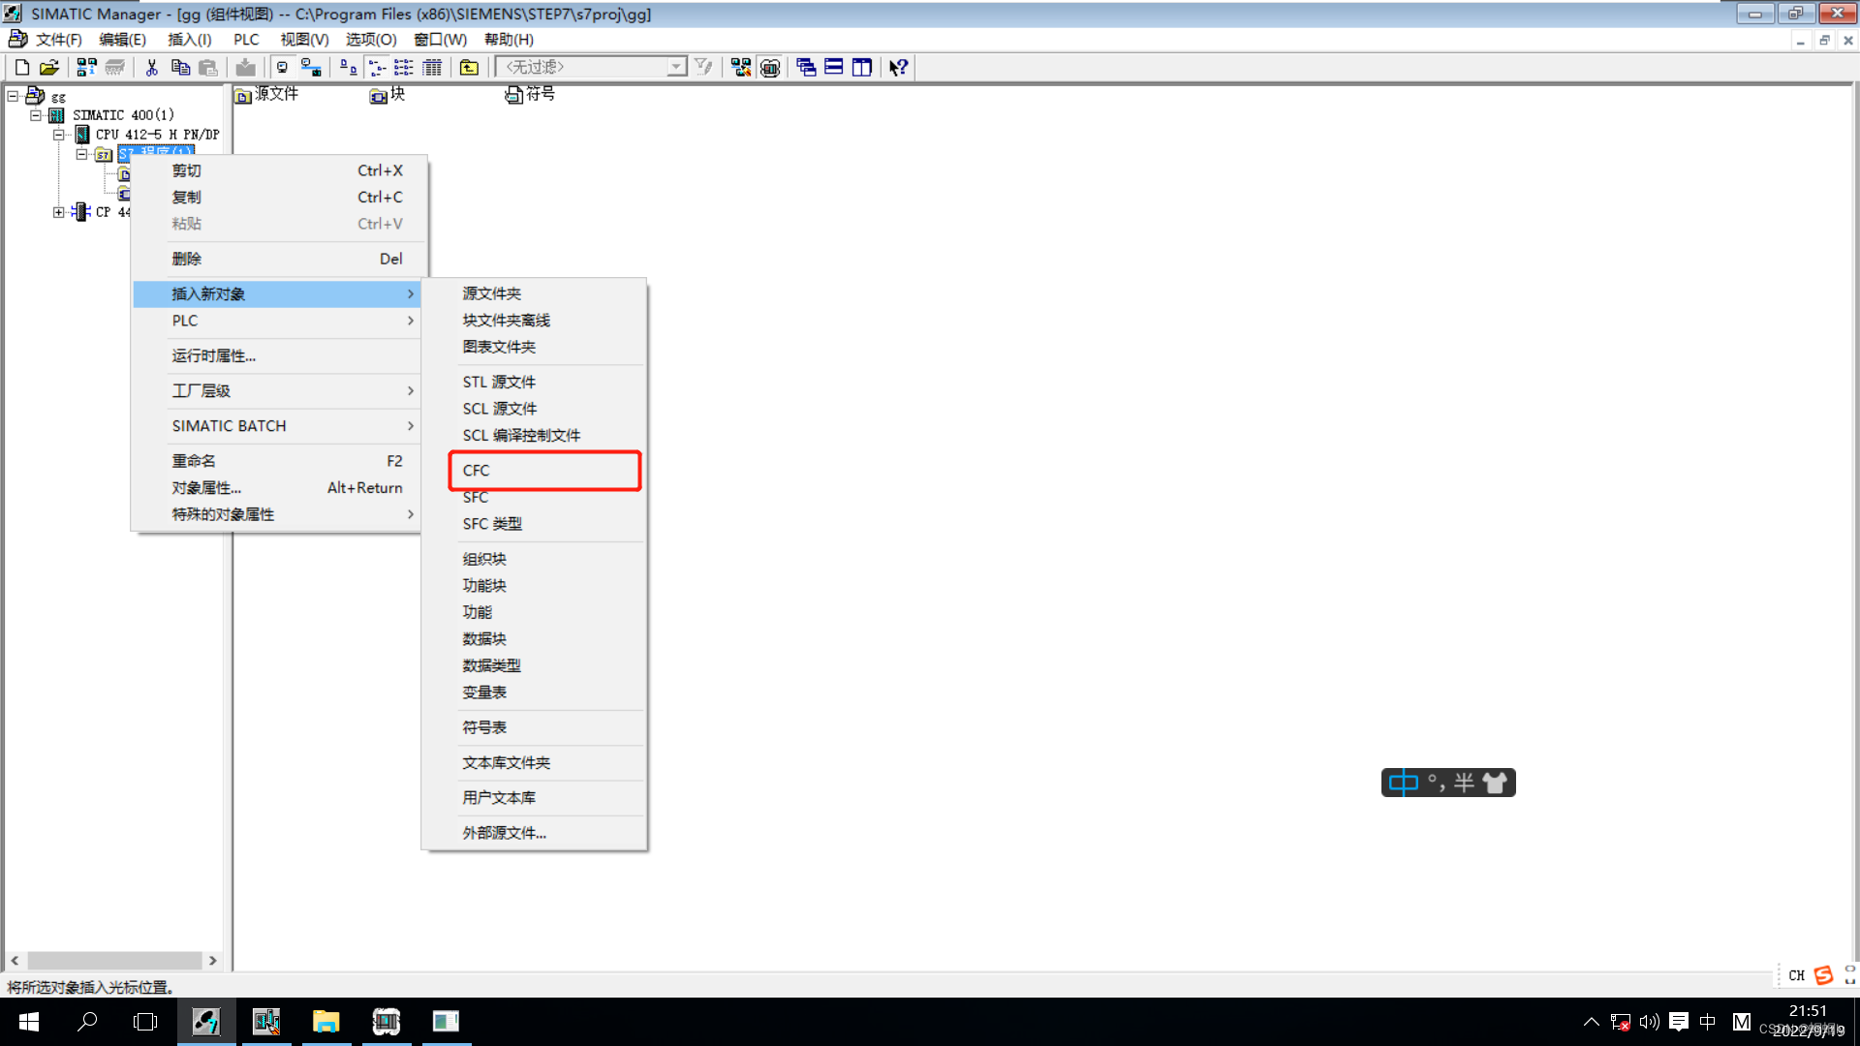The height and width of the screenshot is (1046, 1860).
Task: Collapse the gg project tree node
Action: tap(13, 96)
